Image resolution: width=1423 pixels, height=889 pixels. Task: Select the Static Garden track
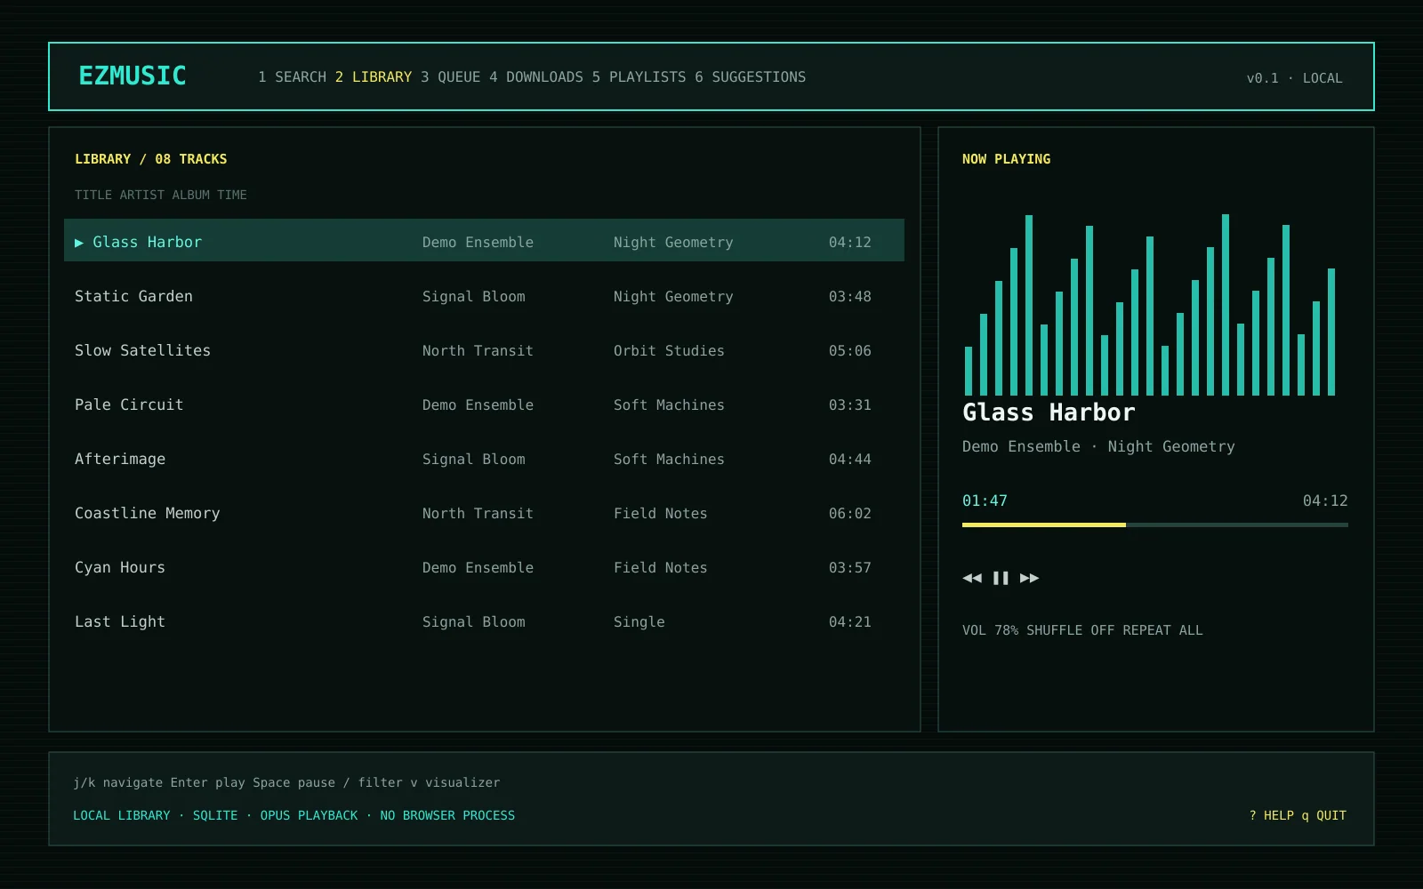(484, 296)
